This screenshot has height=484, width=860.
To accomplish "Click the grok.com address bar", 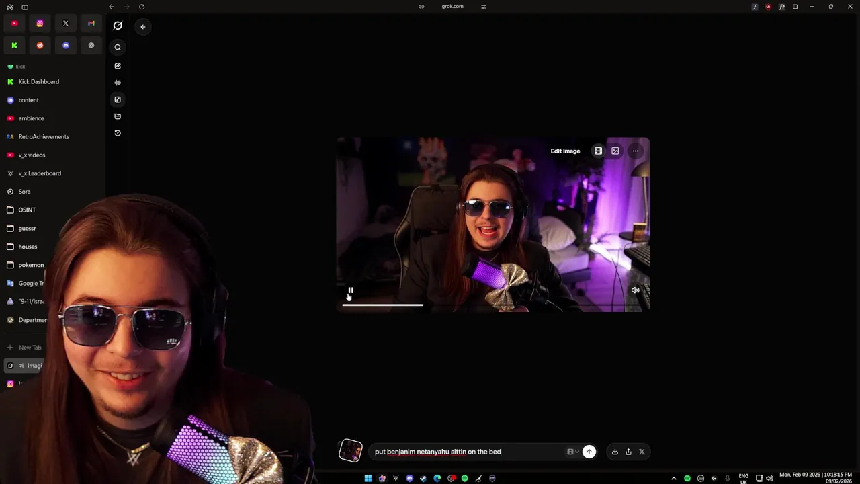I will coord(452,7).
